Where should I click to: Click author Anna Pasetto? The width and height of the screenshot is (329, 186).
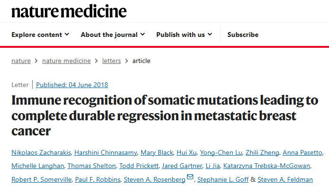(x=302, y=152)
